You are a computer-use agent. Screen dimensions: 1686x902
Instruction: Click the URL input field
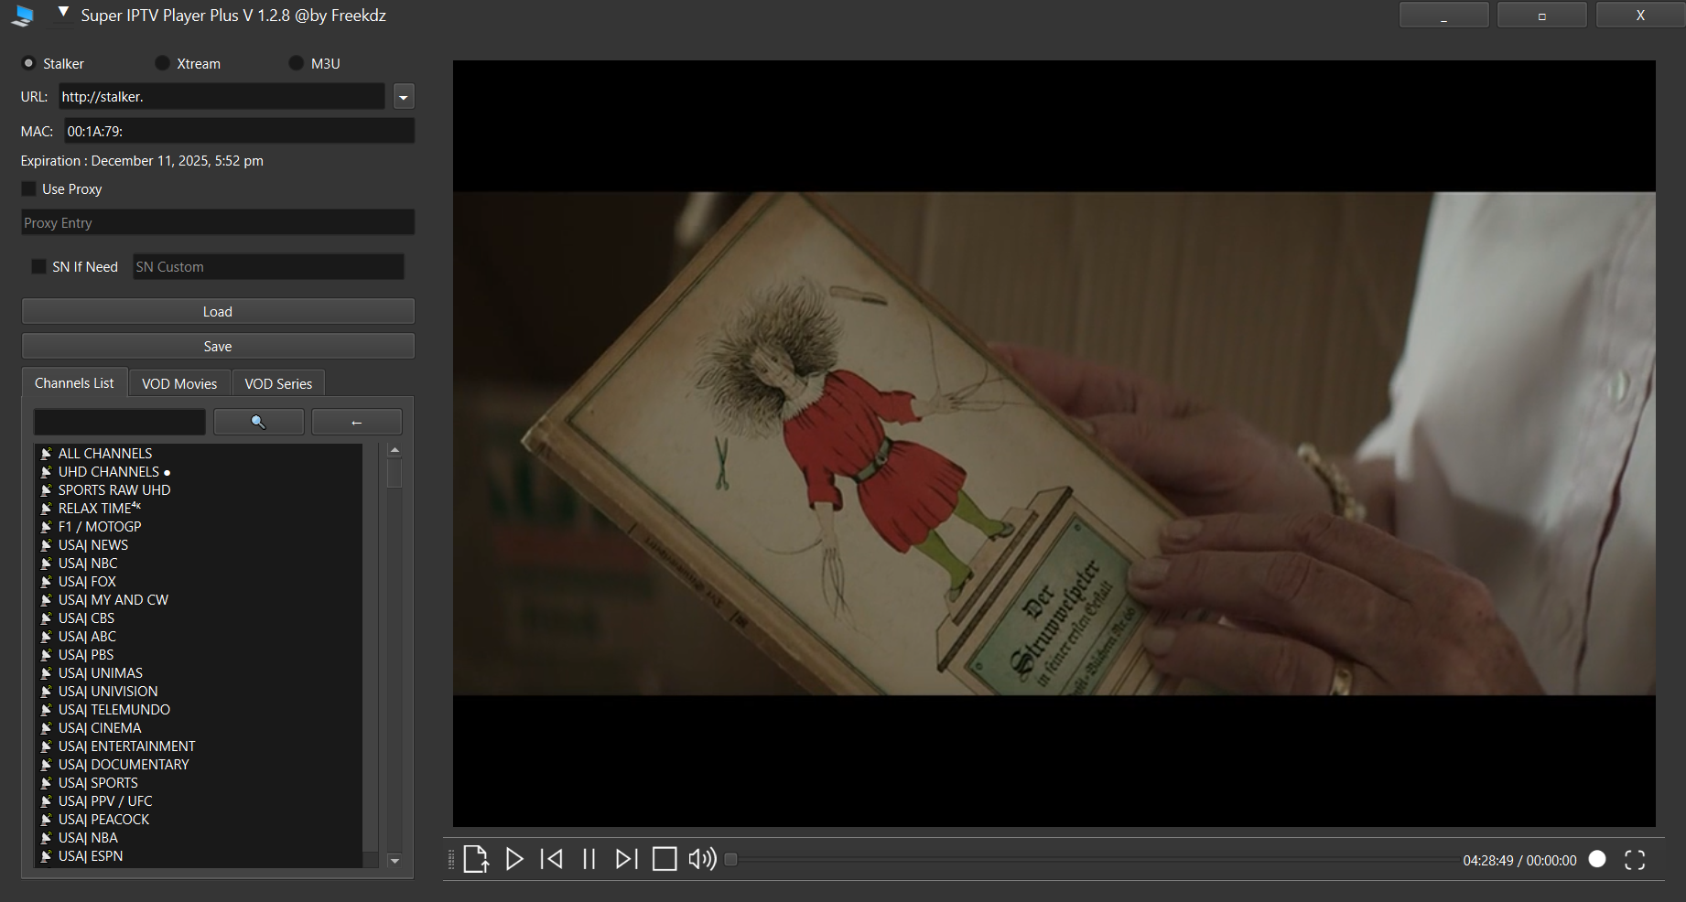pyautogui.click(x=222, y=96)
